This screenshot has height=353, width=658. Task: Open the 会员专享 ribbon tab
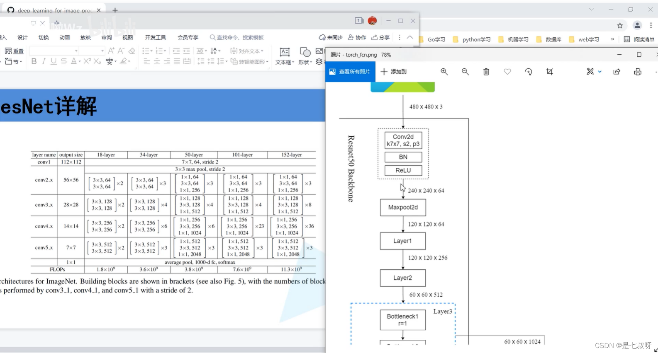pyautogui.click(x=188, y=37)
